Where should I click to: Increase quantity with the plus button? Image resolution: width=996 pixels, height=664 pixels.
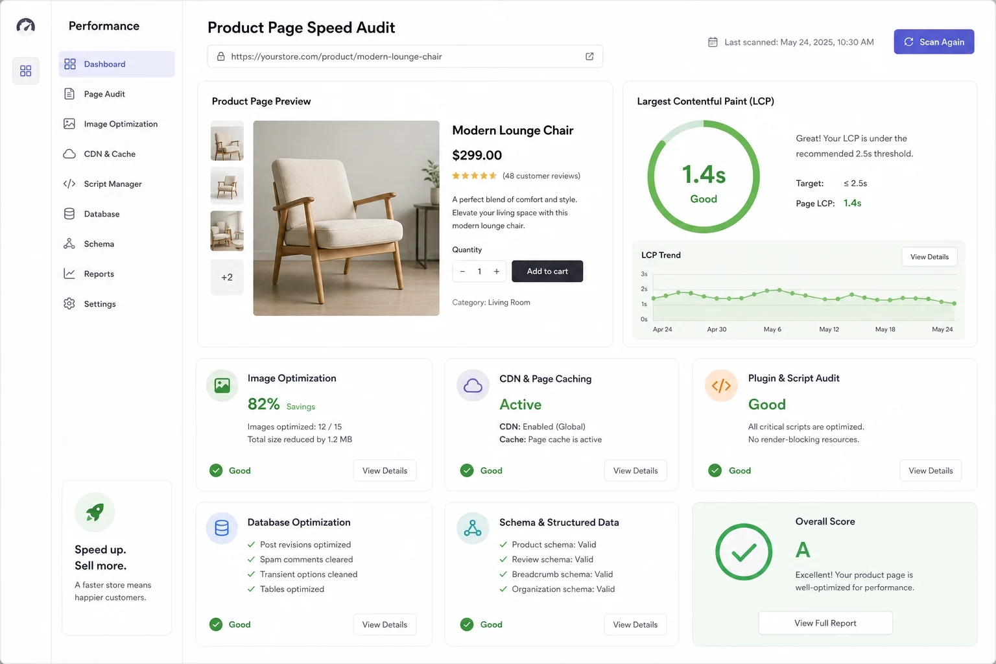pos(497,272)
